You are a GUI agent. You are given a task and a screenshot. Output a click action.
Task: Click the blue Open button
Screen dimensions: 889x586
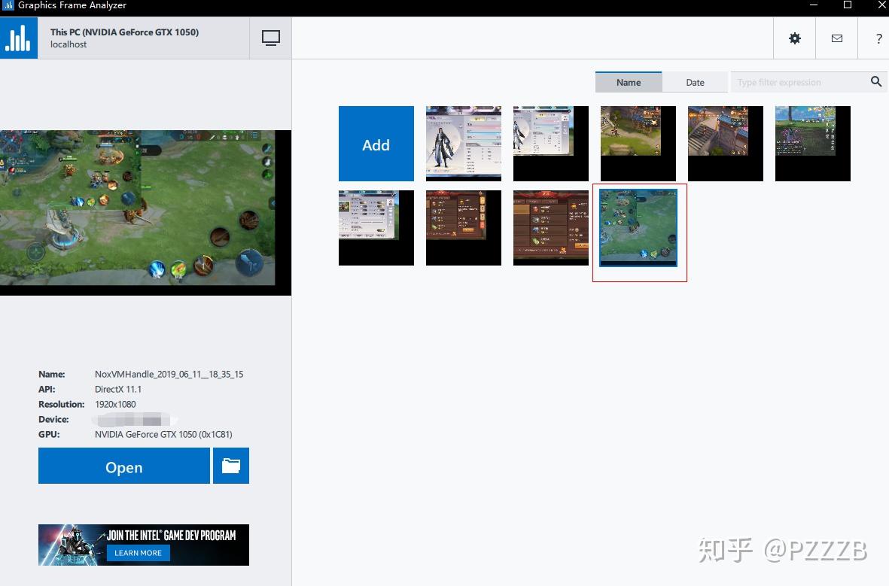click(123, 466)
